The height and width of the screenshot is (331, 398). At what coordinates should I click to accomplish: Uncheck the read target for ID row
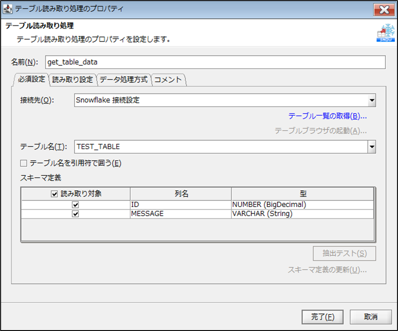click(75, 205)
